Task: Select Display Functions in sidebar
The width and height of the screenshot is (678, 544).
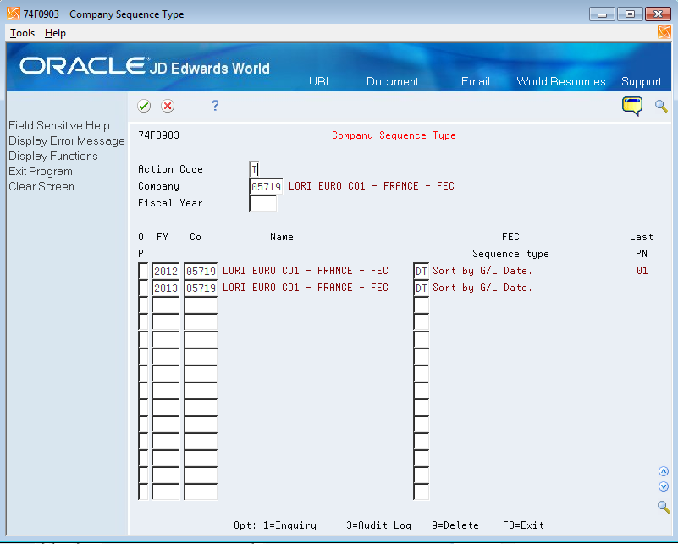Action: [x=53, y=156]
